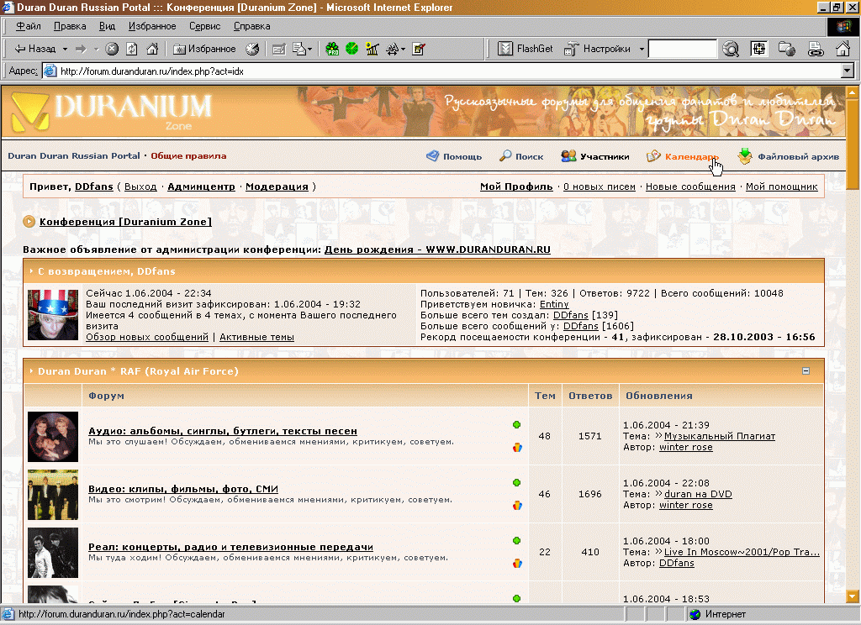Open the Поиск forum search
The width and height of the screenshot is (861, 625).
pos(521,156)
